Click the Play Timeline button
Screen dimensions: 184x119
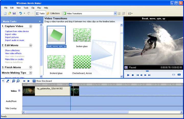coord(29,81)
